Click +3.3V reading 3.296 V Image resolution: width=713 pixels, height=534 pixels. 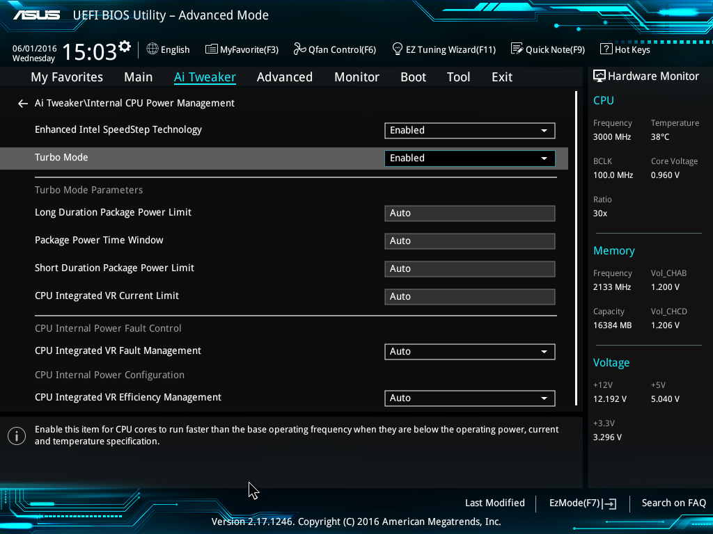(x=607, y=437)
